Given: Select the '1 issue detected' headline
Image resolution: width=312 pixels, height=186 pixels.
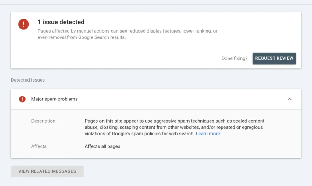Looking at the screenshot, I should coord(61,22).
